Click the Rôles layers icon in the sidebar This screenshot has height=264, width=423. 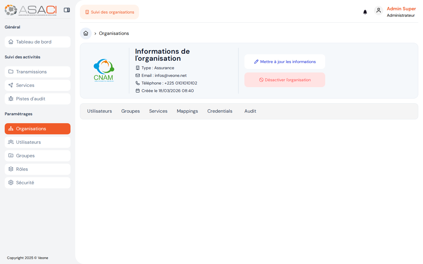(11, 169)
